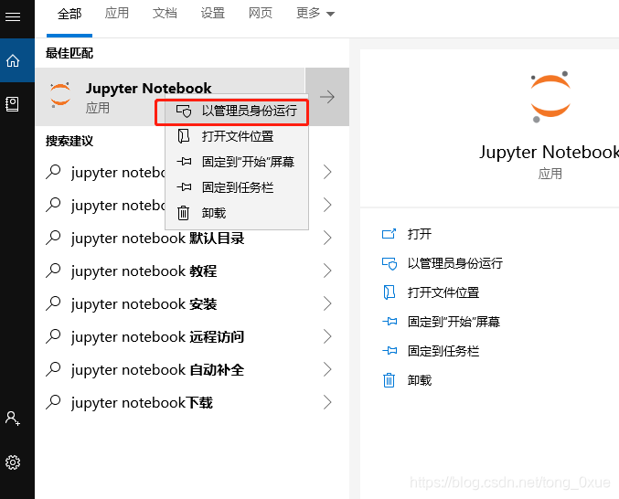Click the Jupyter Notebook app icon in best match
This screenshot has height=499, width=619.
(x=60, y=95)
